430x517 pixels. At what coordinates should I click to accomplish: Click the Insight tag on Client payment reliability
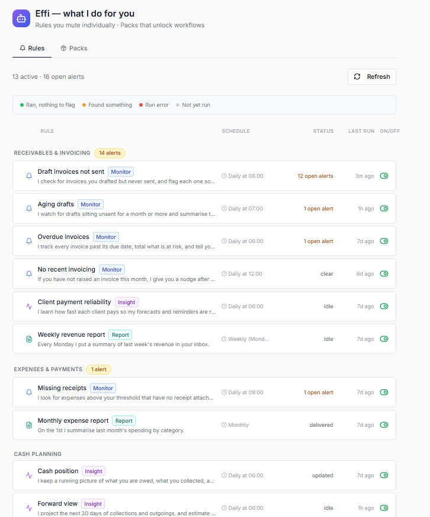[x=127, y=302]
